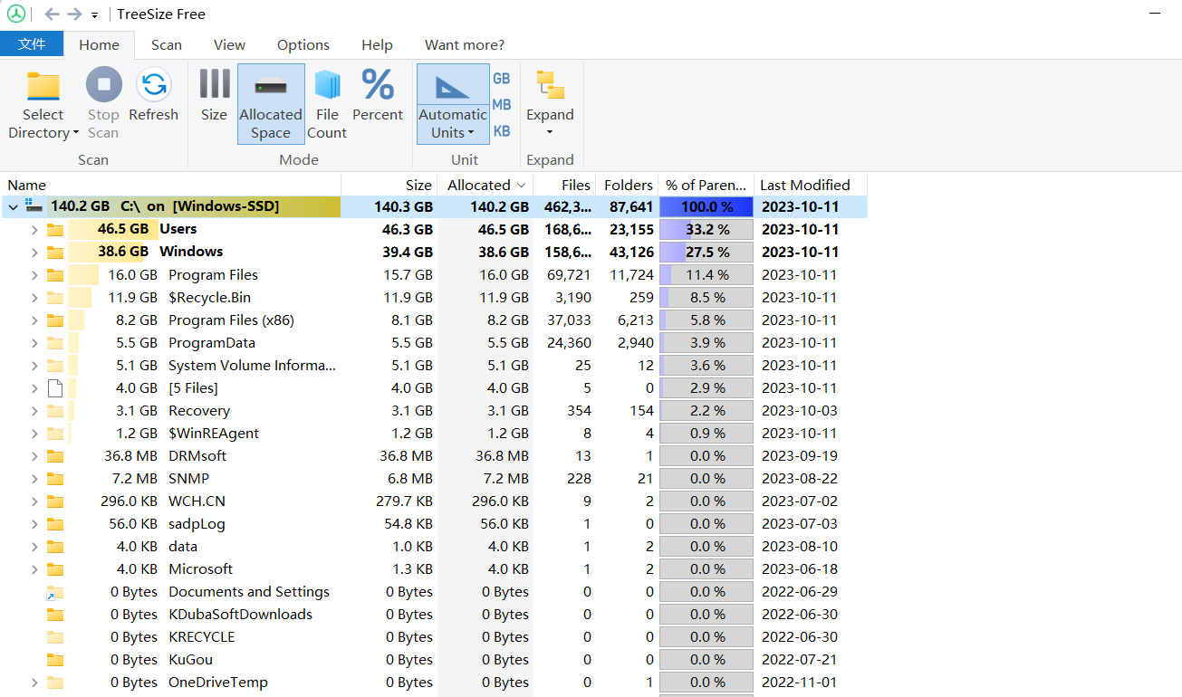Image resolution: width=1182 pixels, height=697 pixels.
Task: Switch to Percent display mode
Action: click(378, 96)
